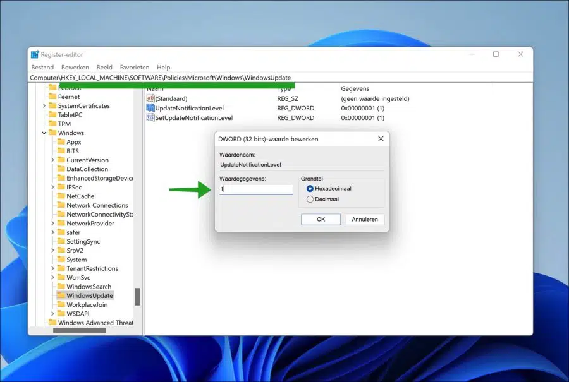
Task: Expand the WSDAPI tree node
Action: 52,314
